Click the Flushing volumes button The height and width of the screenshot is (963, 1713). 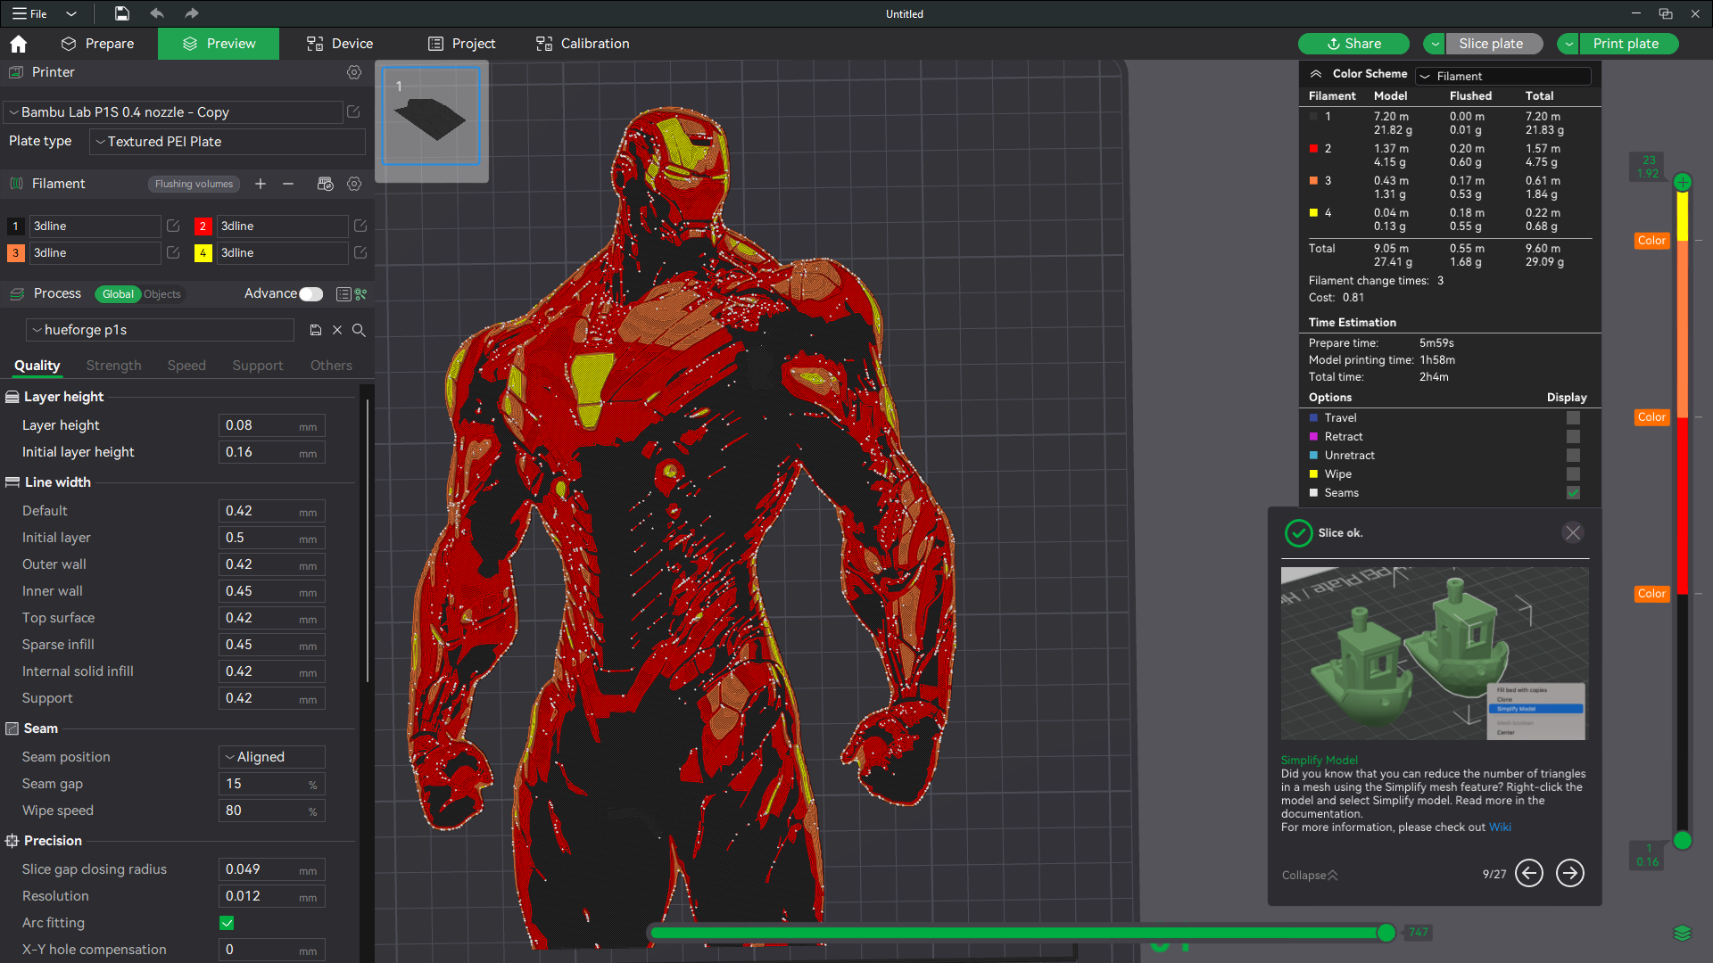tap(194, 184)
